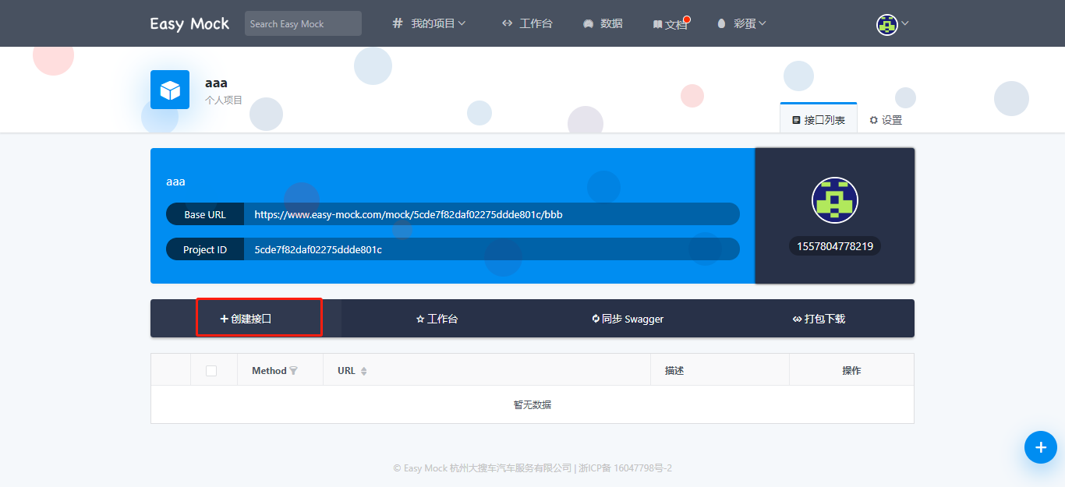Click the code icon beside 打包下载
The image size is (1065, 487).
798,319
